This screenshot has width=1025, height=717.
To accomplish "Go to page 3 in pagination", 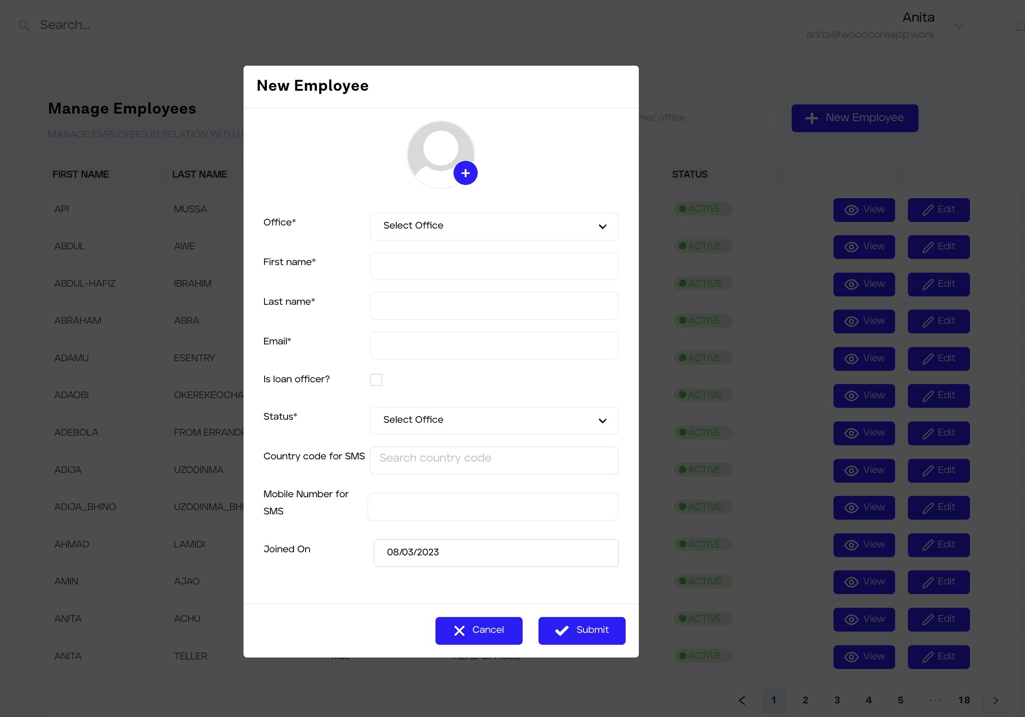I will tap(837, 700).
